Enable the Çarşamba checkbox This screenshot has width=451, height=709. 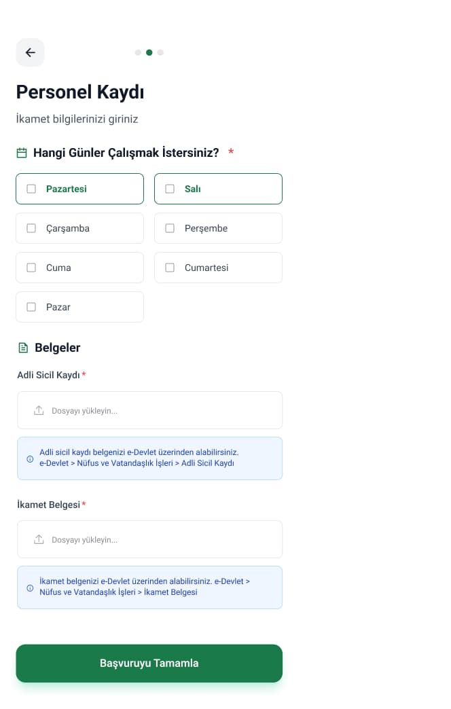31,228
